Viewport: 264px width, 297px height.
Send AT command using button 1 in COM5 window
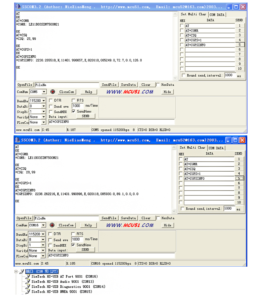pyautogui.click(x=240, y=26)
